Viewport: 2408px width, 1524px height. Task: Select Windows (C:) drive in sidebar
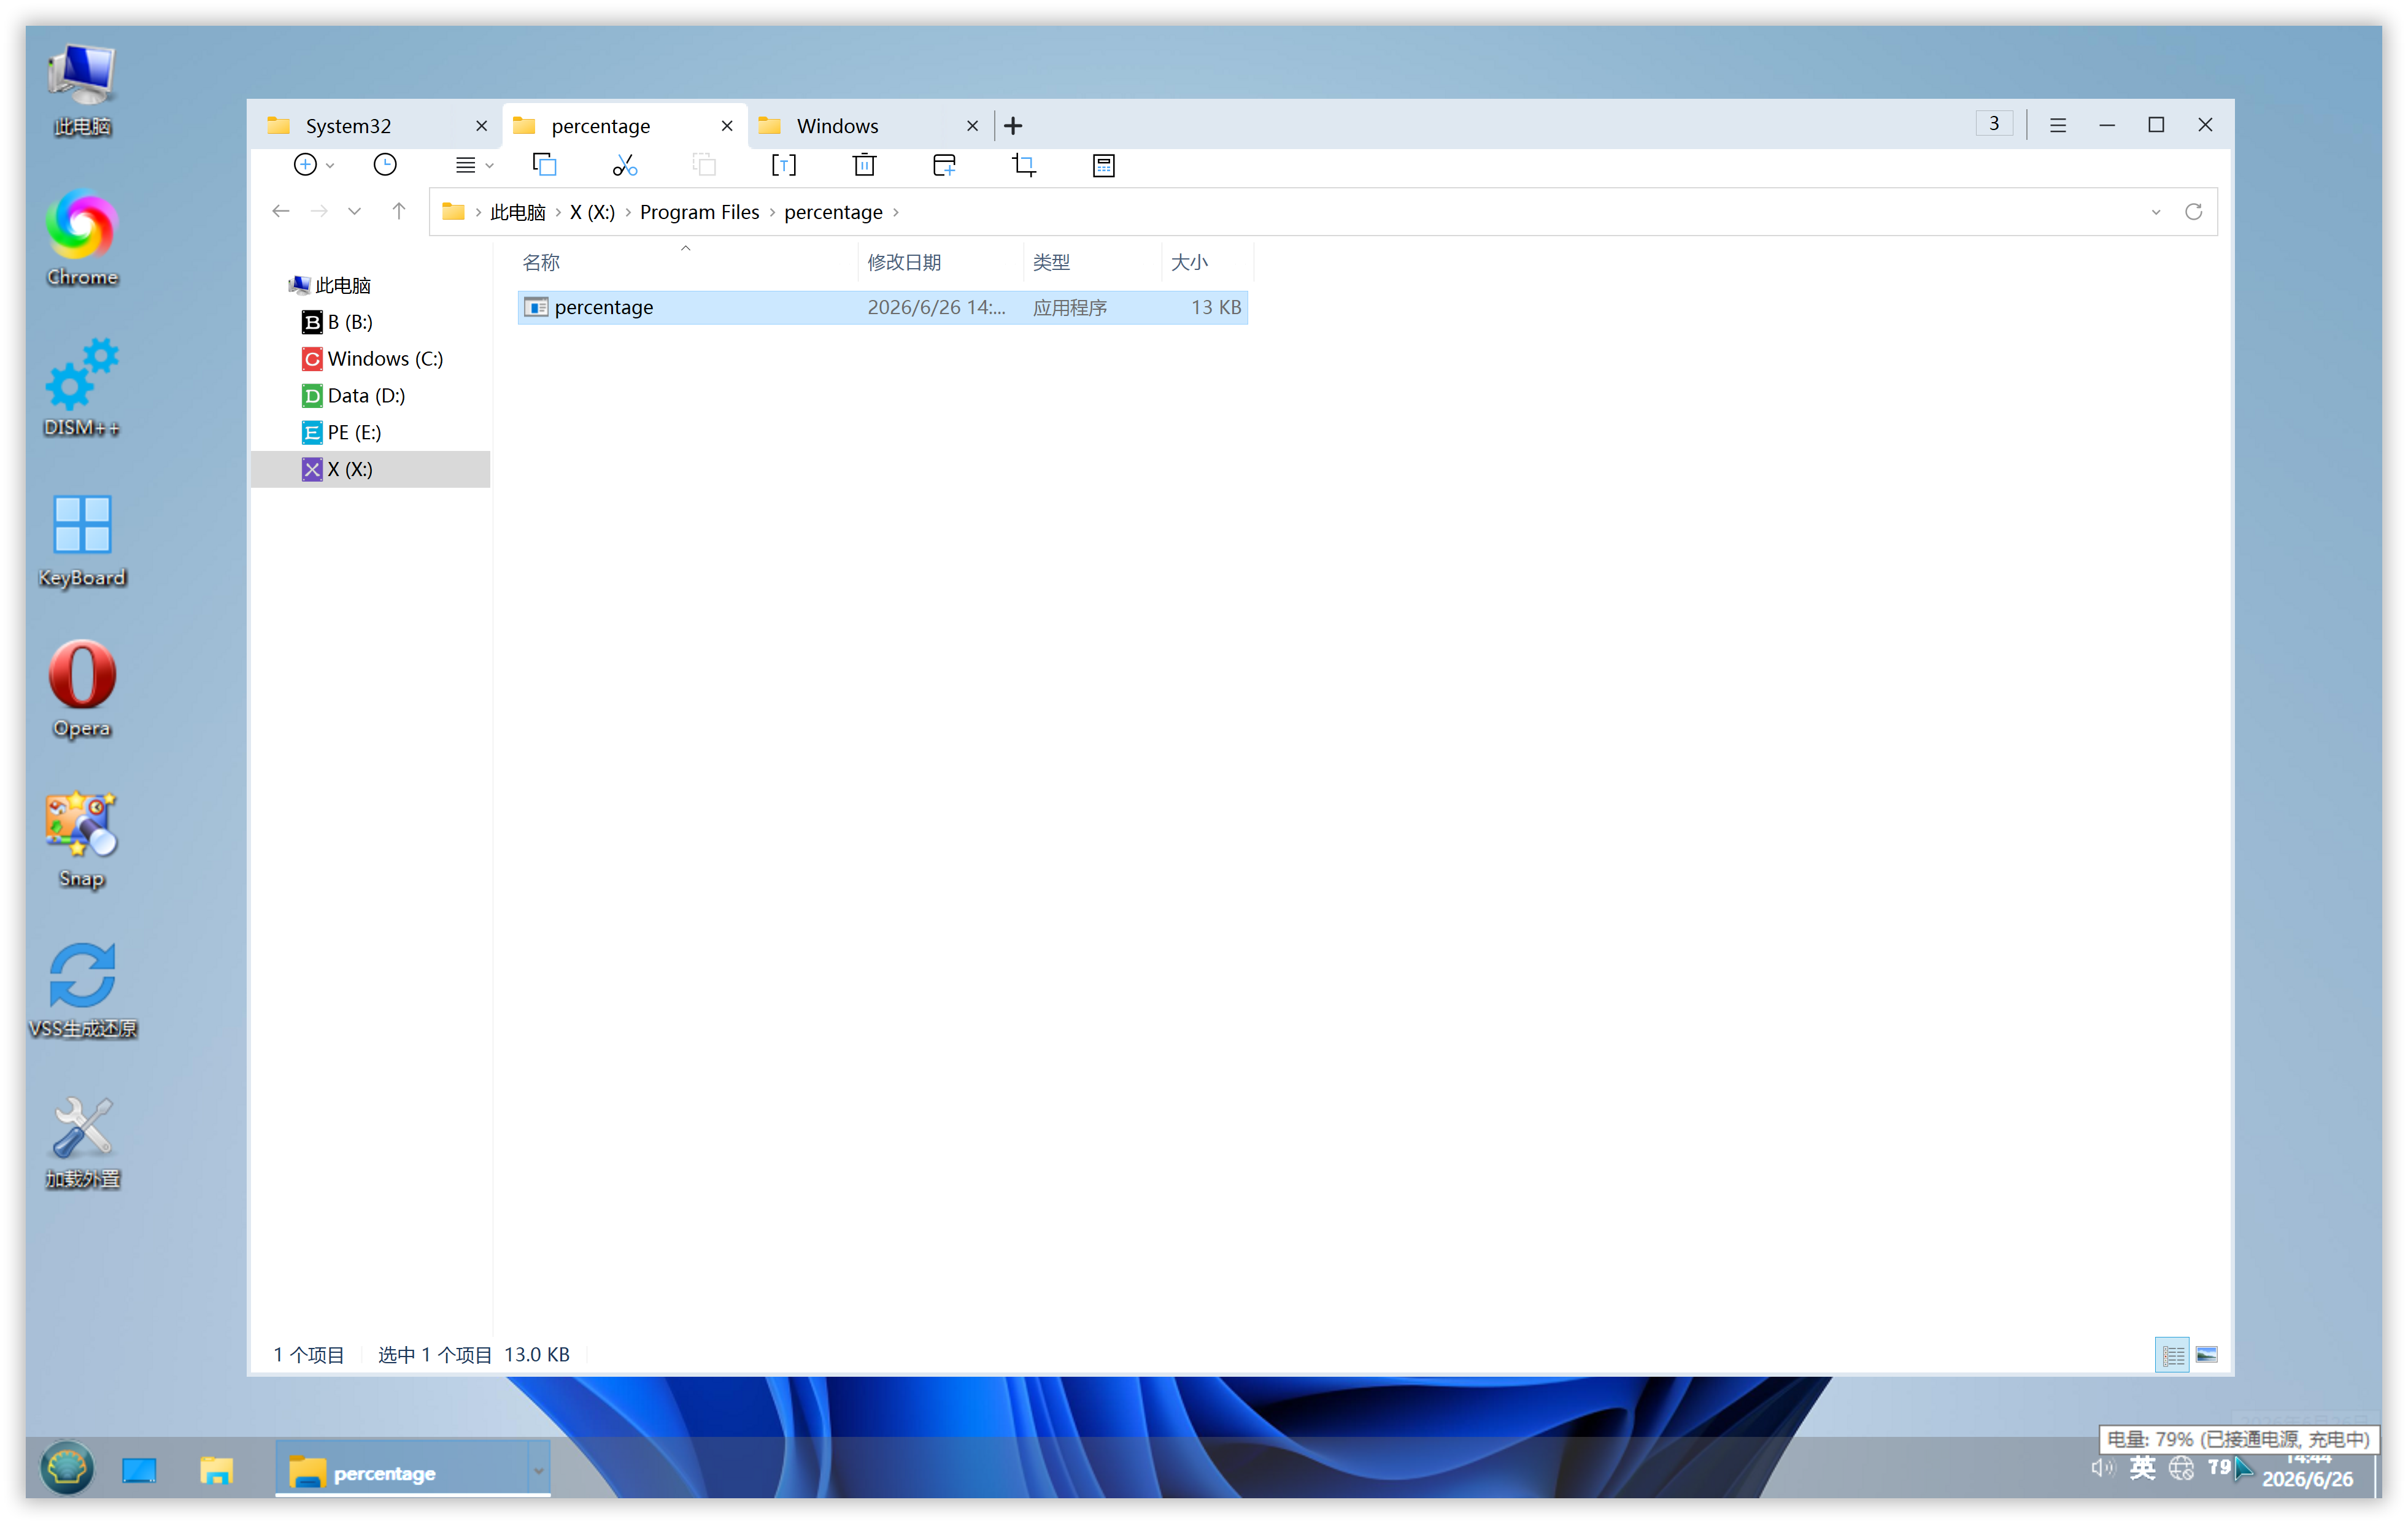[x=372, y=359]
